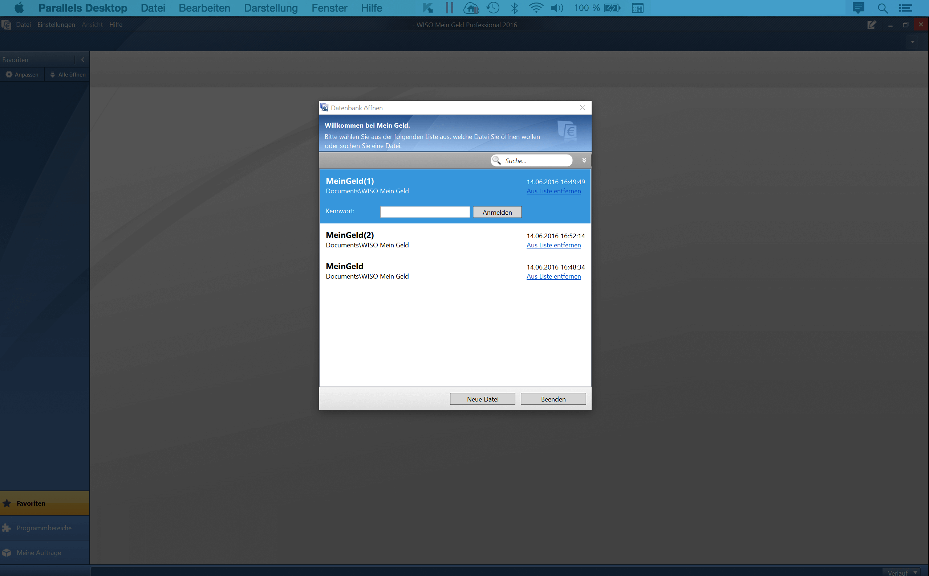
Task: Click the Neue Datei button
Action: 482,399
